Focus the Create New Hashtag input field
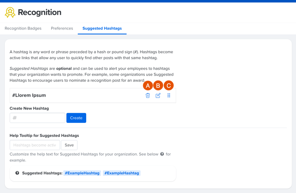Screen dimensions: 296x193 click(38, 118)
